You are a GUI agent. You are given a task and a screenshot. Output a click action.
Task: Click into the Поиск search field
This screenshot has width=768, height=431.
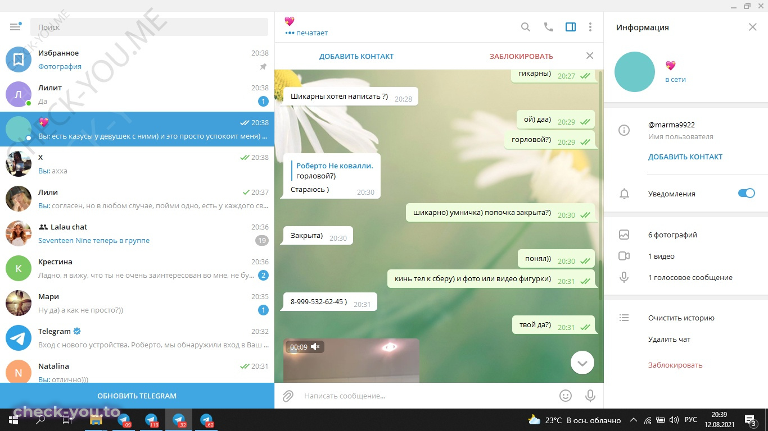149,27
